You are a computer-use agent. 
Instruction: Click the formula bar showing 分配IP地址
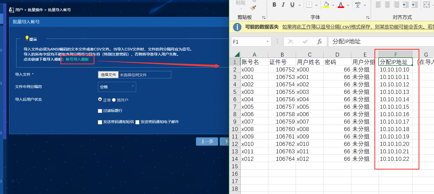[381, 41]
